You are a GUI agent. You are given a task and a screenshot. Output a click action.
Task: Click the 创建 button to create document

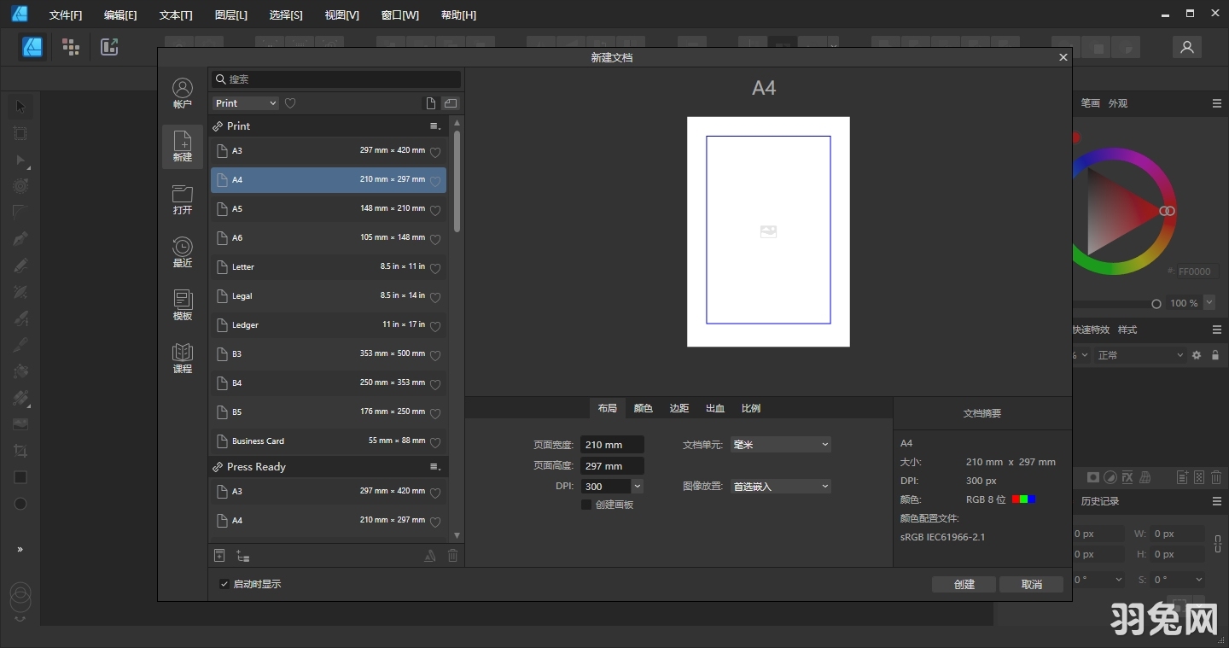coord(964,584)
